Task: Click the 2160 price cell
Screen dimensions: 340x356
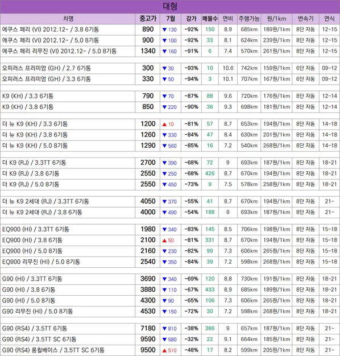Action: point(148,251)
